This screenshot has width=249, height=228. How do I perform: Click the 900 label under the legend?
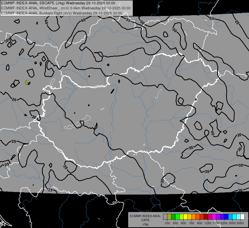coord(200,223)
